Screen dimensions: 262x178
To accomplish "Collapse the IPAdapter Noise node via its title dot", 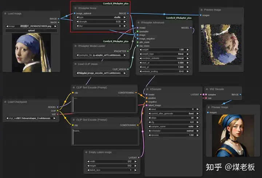I will point(75,8).
